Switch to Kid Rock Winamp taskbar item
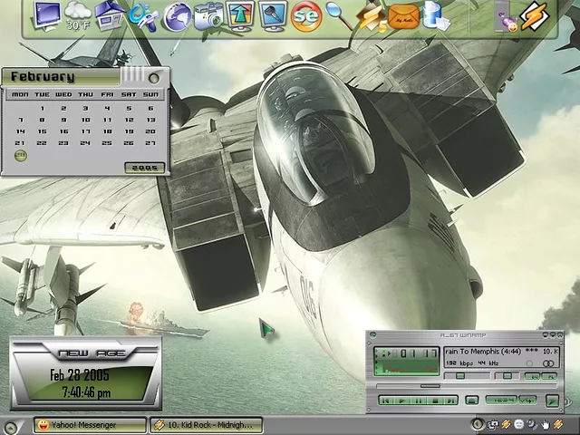This screenshot has height=435, width=580. coord(207,424)
